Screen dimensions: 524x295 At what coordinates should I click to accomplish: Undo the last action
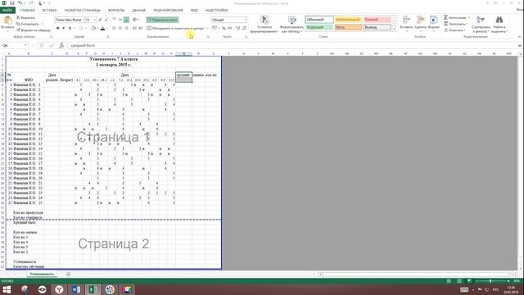tap(20, 3)
